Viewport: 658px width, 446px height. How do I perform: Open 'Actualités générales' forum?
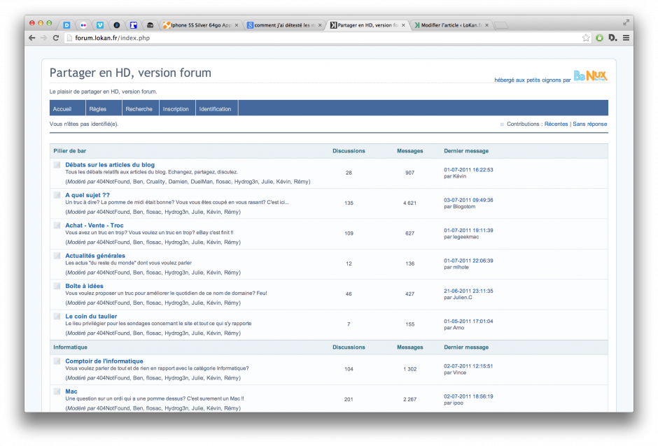pos(95,256)
